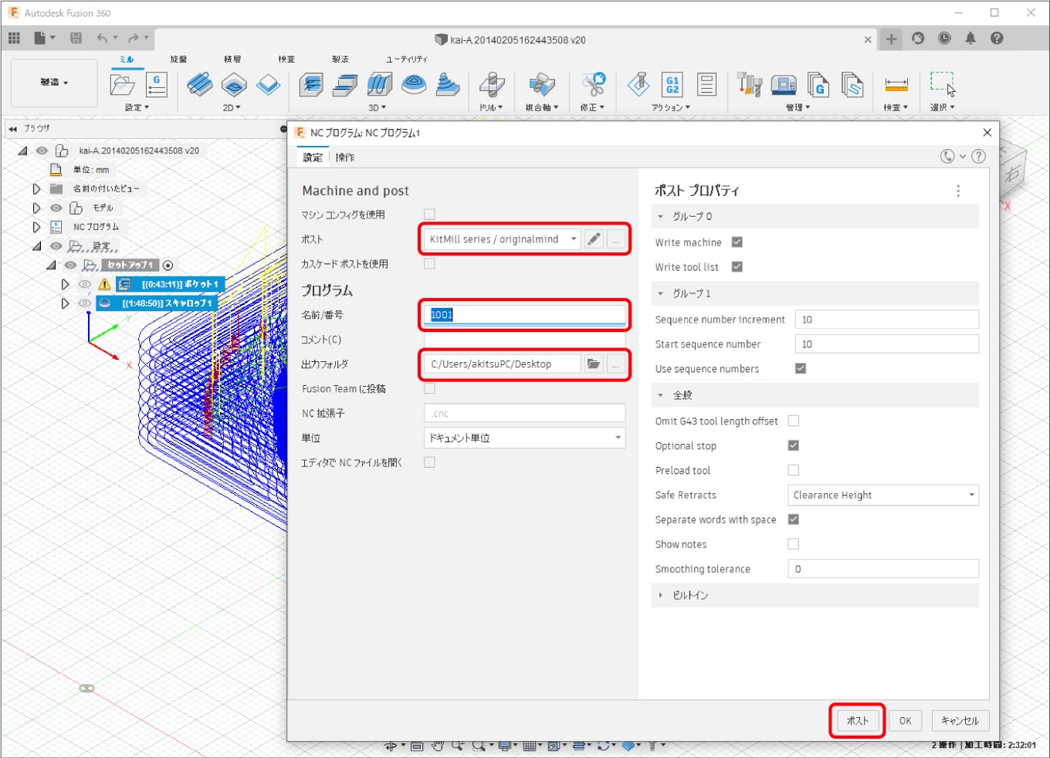Click the notifications bell icon
1050x758 pixels.
[x=970, y=39]
